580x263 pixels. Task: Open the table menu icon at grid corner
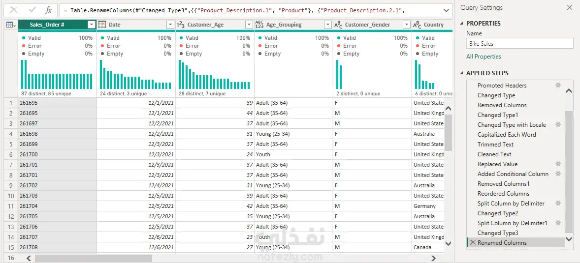point(10,25)
